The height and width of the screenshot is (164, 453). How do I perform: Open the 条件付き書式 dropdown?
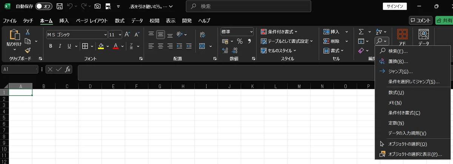[279, 32]
